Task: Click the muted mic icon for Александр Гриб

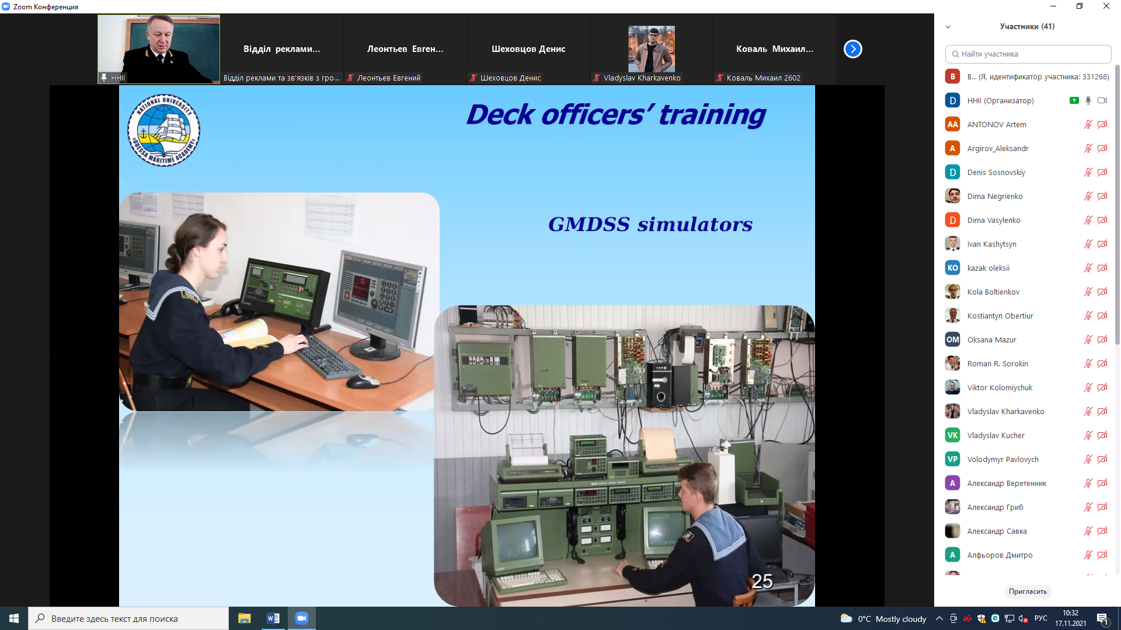Action: pos(1088,507)
